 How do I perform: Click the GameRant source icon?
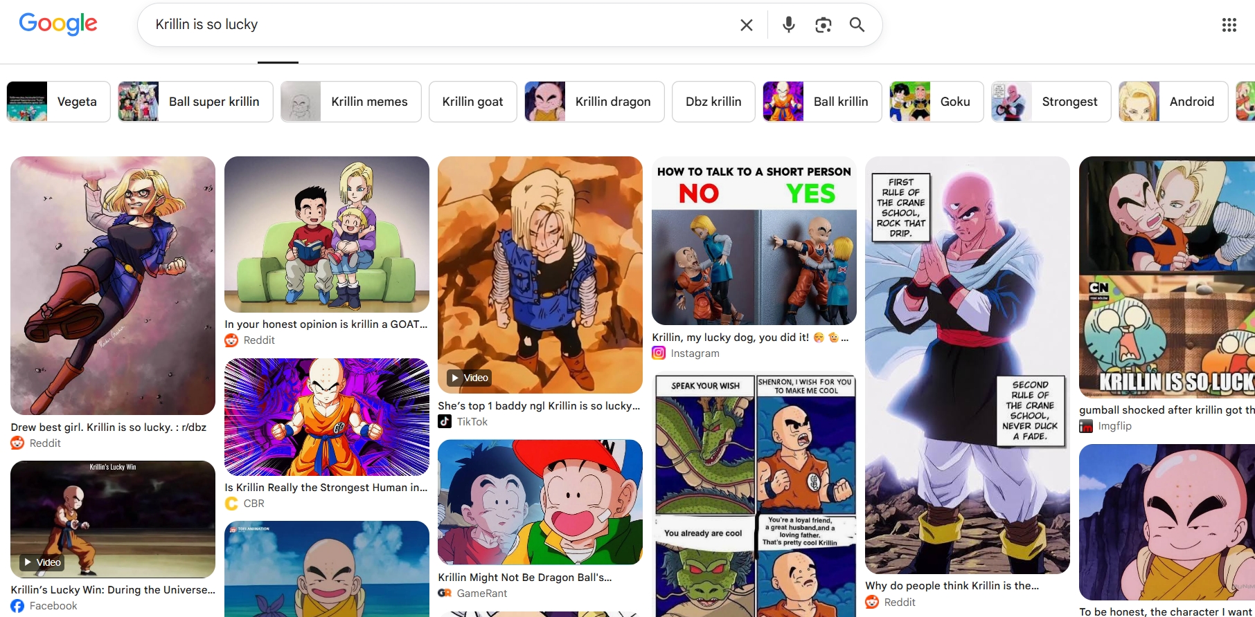click(x=445, y=593)
